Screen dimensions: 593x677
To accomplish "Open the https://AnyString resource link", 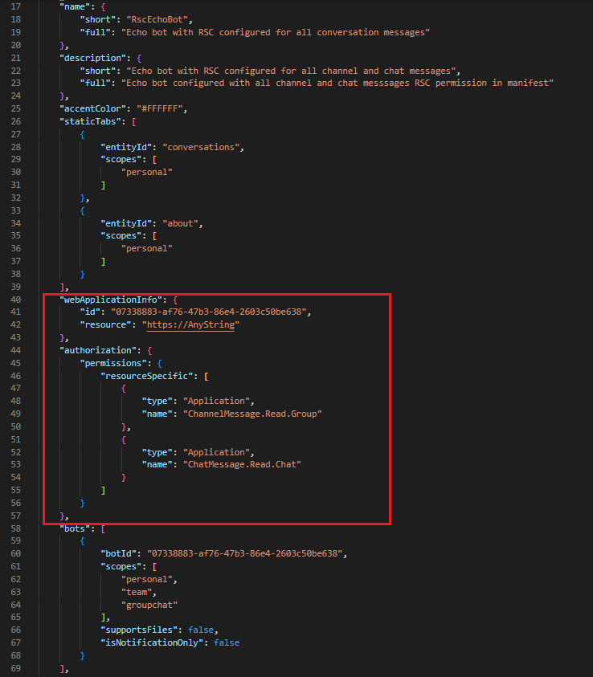I will [x=191, y=324].
